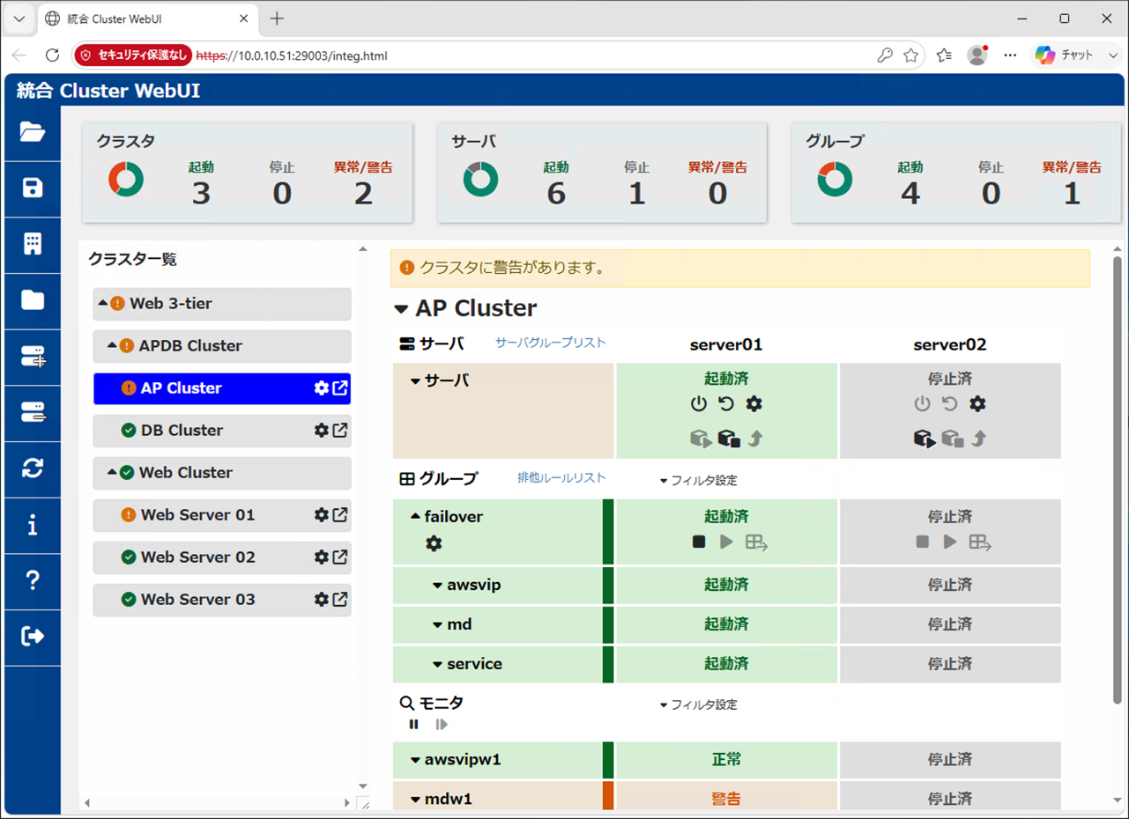Expand the awsvip resource row

click(437, 586)
